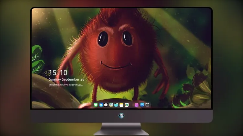Launch the Weather app from the dock

(101, 105)
